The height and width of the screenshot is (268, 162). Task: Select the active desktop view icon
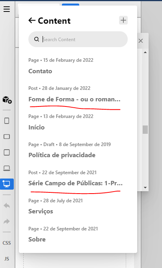pos(7,184)
